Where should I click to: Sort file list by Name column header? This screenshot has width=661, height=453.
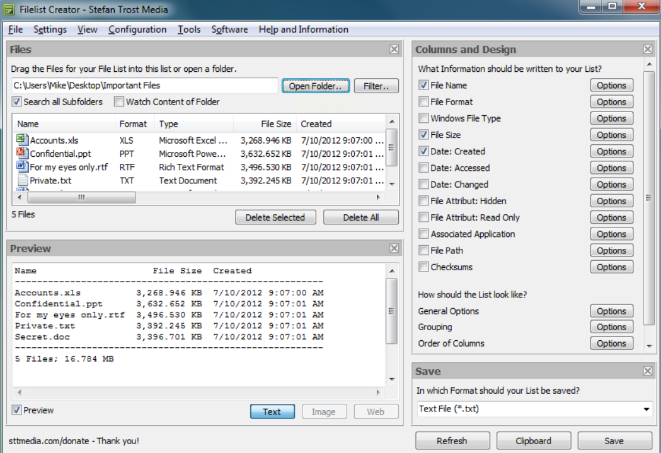pyautogui.click(x=64, y=124)
